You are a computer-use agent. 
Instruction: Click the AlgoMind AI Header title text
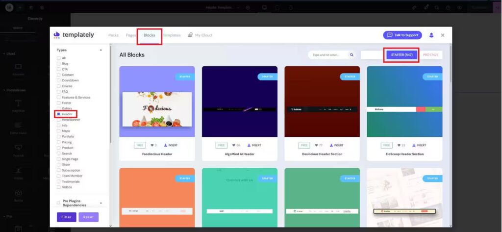coord(239,154)
